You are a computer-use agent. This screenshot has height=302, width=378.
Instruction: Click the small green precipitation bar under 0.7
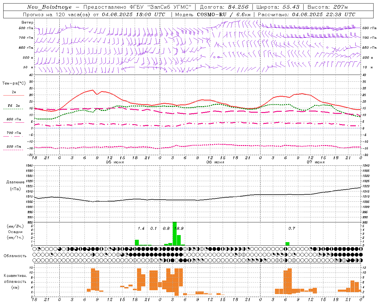point(287,244)
